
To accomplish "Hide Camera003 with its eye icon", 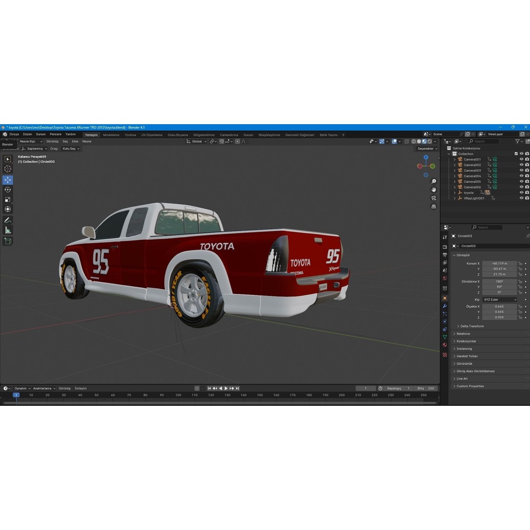I will (x=522, y=170).
